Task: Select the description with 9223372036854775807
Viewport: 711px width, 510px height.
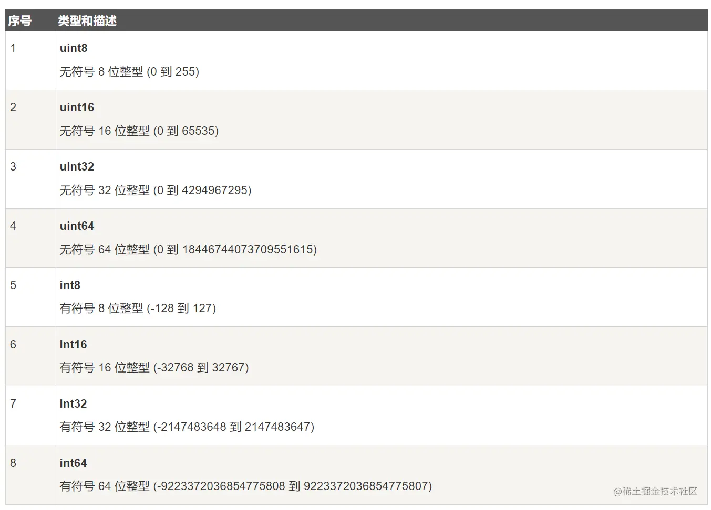Action: pyautogui.click(x=245, y=486)
